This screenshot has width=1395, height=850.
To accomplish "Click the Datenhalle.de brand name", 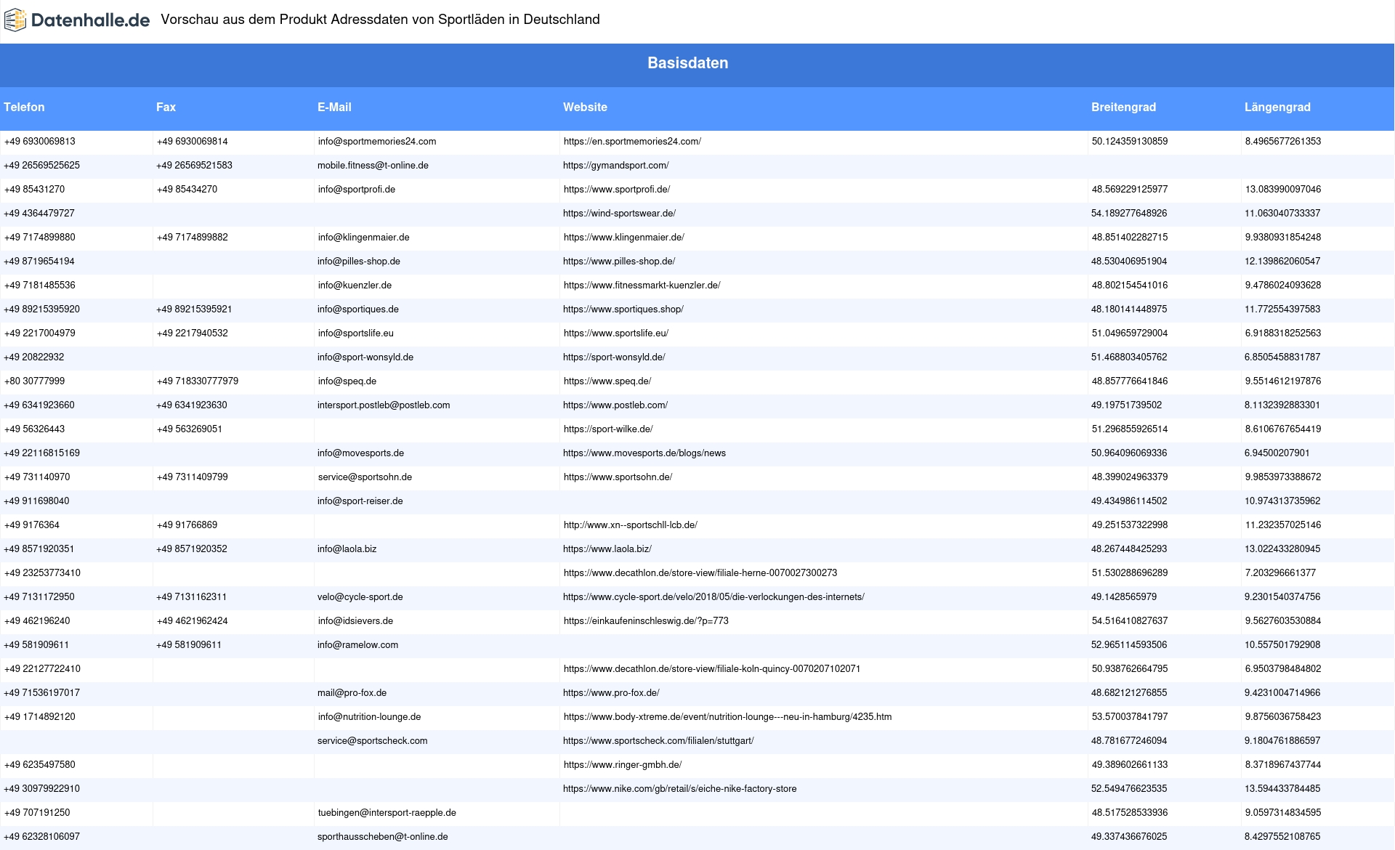I will [x=91, y=20].
